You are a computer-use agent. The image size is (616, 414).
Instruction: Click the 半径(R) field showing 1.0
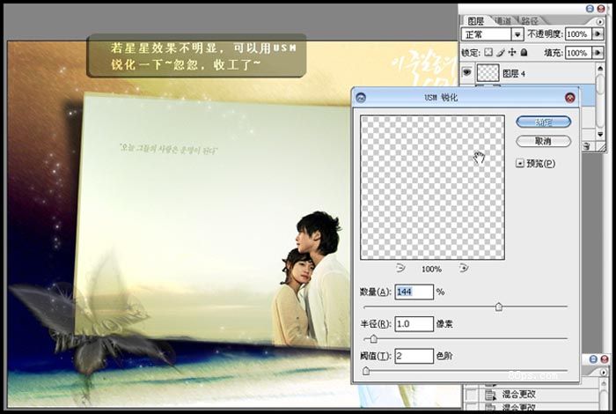pyautogui.click(x=414, y=324)
